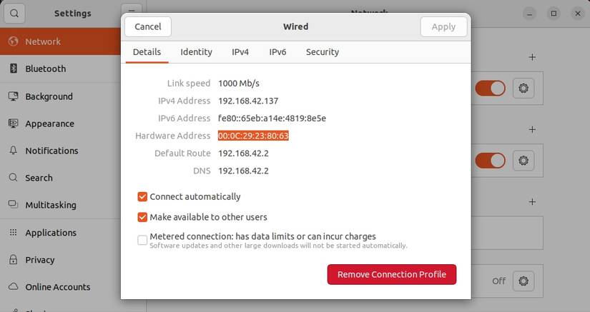Click the highlighted Hardware Address value
Viewport: 590px width, 312px height.
[x=253, y=136]
